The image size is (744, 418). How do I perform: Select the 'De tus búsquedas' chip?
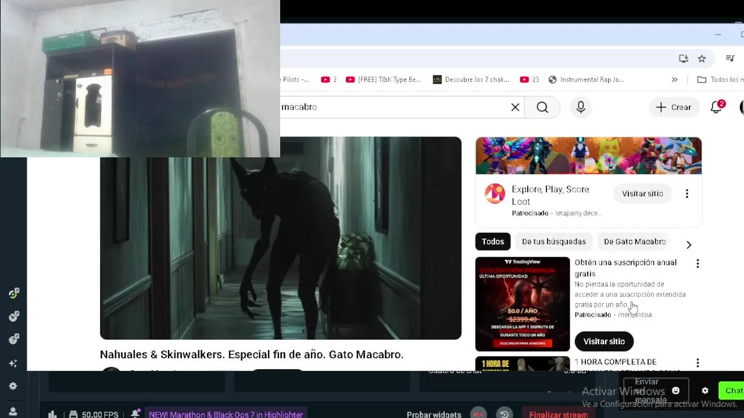[x=554, y=242]
